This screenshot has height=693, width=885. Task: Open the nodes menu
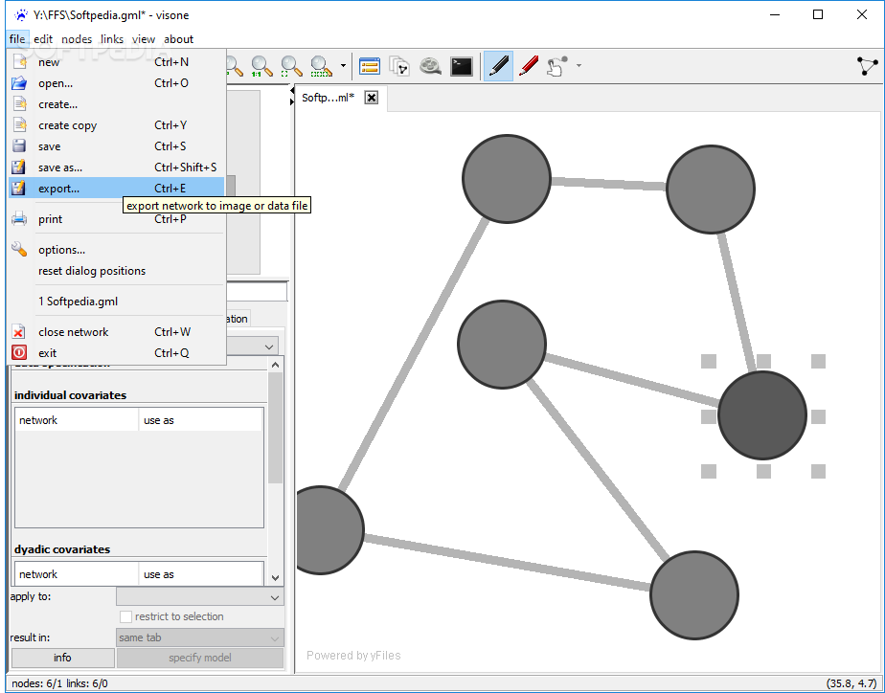tap(77, 39)
